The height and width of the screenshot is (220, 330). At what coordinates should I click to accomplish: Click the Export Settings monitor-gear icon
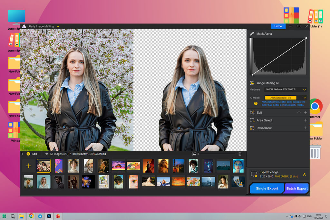[254, 174]
